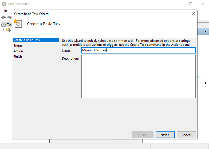The width and height of the screenshot is (209, 149).
Task: Expand the Task Scheduler Library tree node
Action: (3, 30)
